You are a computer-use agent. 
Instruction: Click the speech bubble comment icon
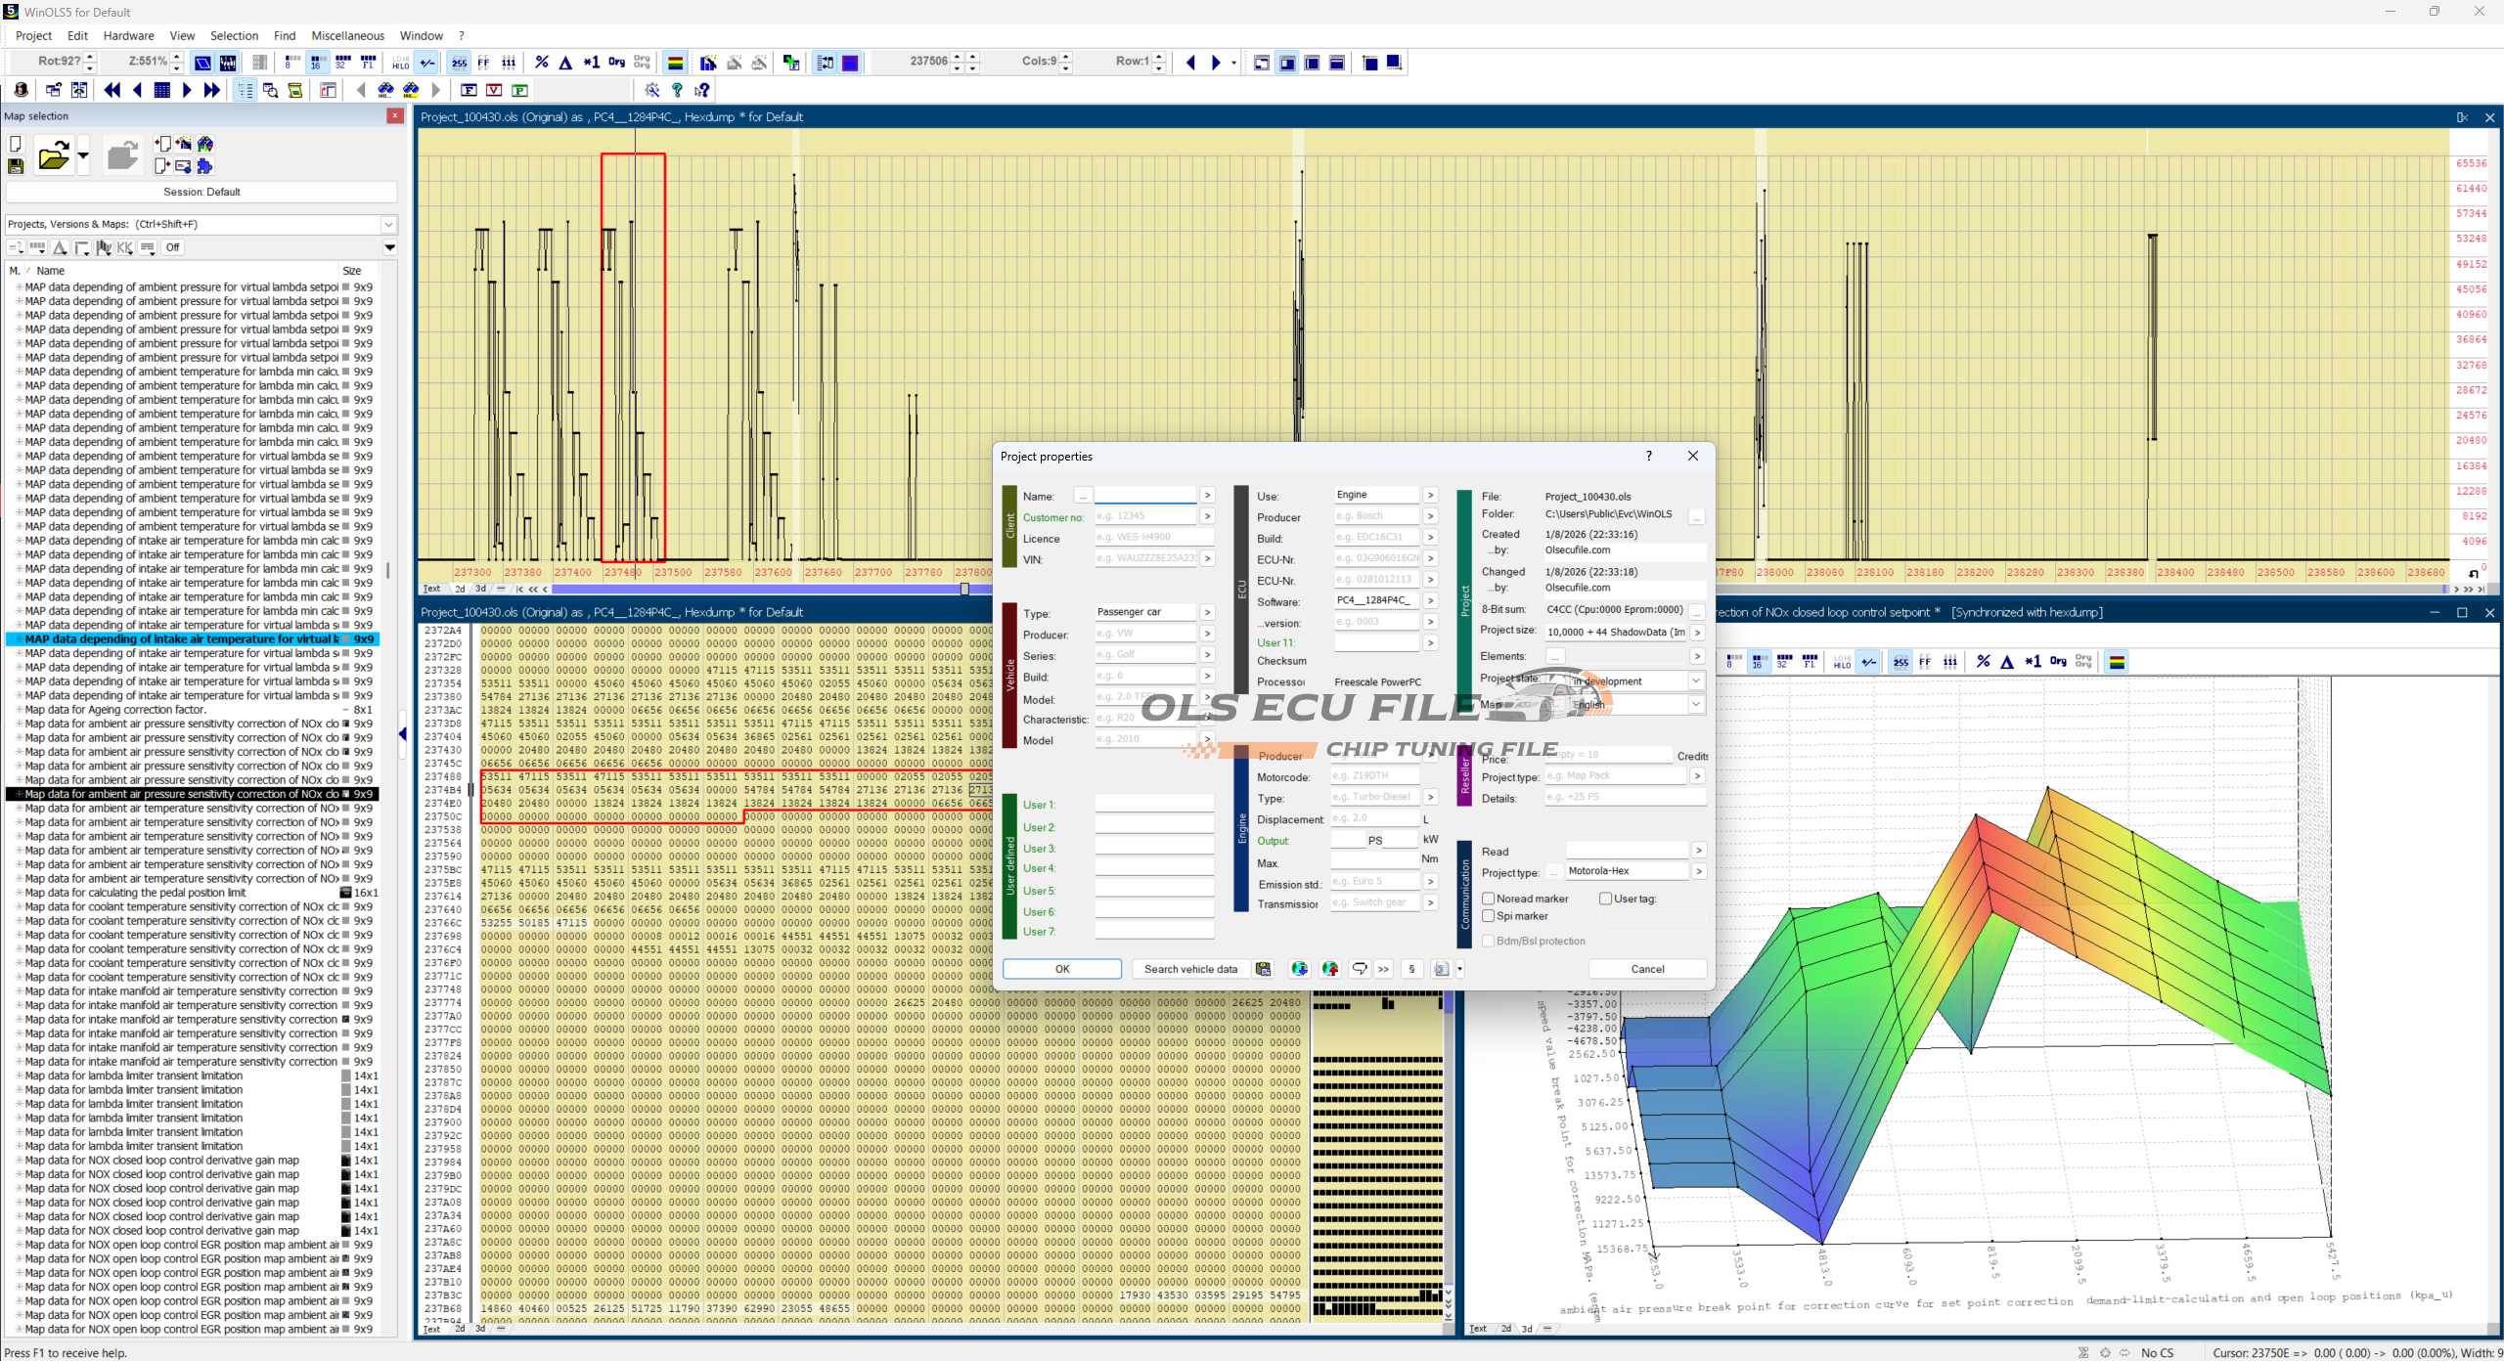click(1359, 969)
